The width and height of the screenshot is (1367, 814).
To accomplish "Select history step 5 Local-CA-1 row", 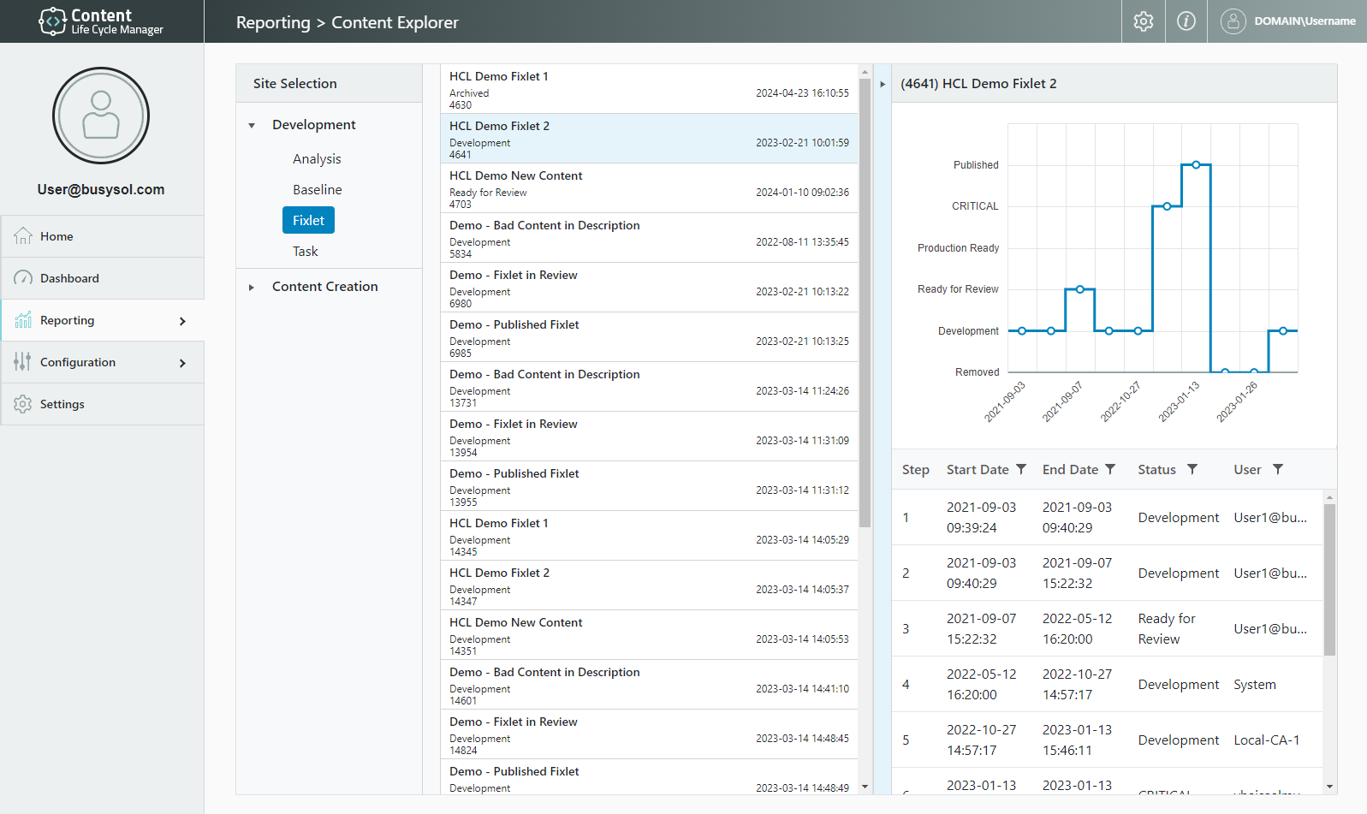I will point(1107,740).
